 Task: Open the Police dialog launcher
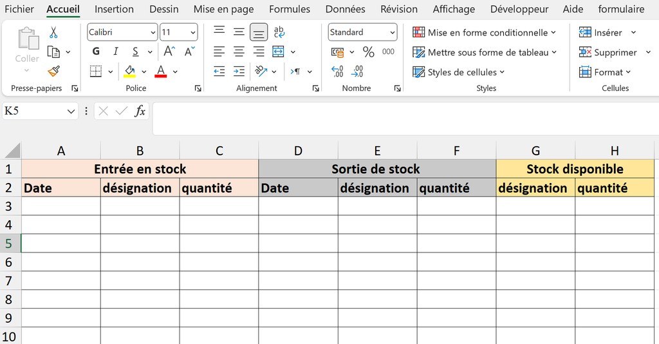point(198,88)
